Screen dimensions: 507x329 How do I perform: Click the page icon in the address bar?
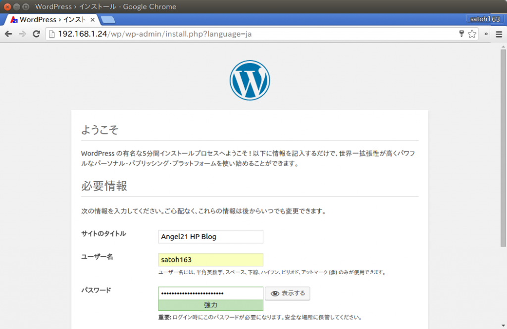pyautogui.click(x=51, y=34)
